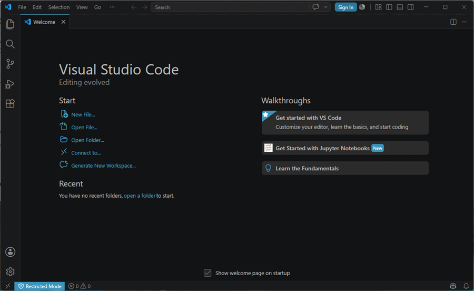Open Run and Debug view icon

click(x=10, y=84)
